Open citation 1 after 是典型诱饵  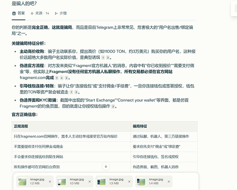tap(103, 57)
